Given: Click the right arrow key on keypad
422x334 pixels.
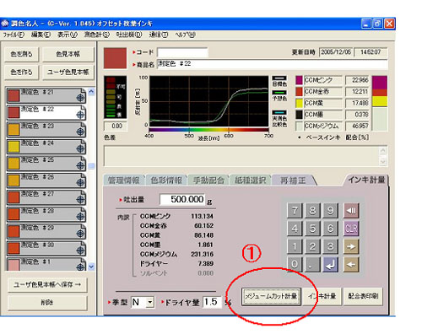Looking at the screenshot, I should coord(351,246).
